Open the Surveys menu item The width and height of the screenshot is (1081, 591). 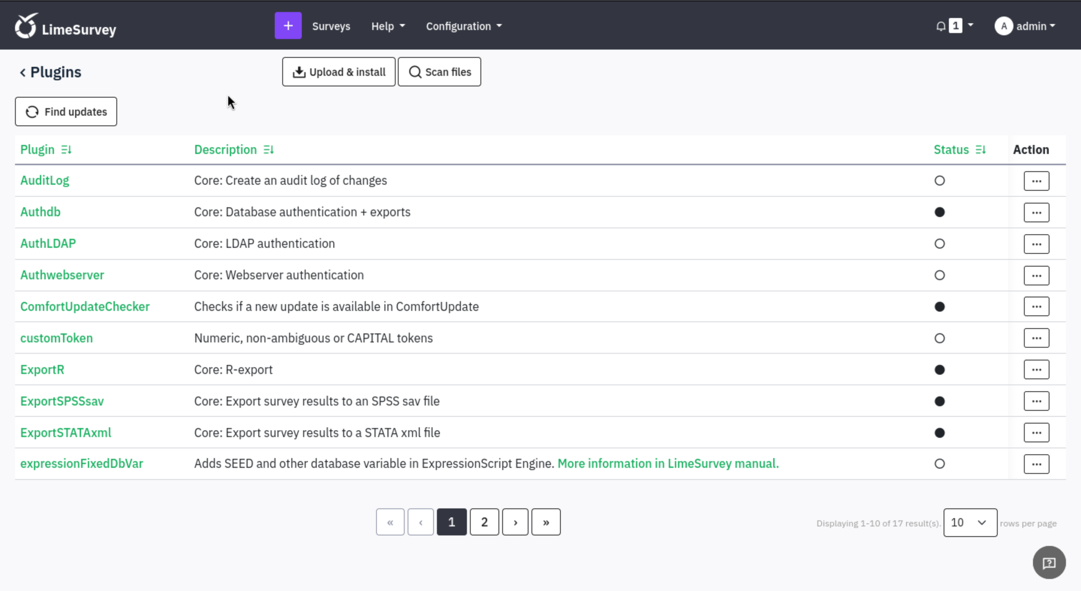coord(331,26)
